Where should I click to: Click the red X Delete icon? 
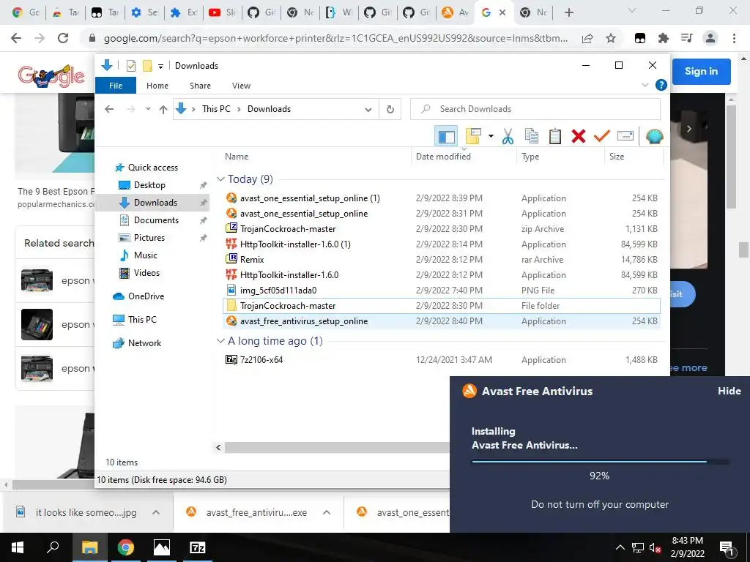click(579, 136)
